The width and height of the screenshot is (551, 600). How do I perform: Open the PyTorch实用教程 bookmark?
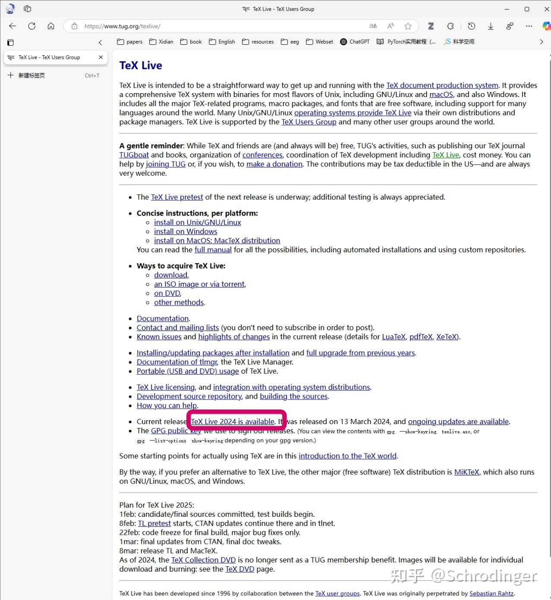[x=406, y=42]
